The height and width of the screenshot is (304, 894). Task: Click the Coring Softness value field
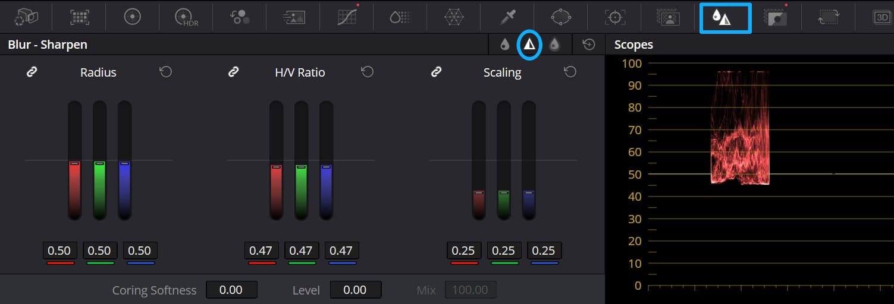231,290
